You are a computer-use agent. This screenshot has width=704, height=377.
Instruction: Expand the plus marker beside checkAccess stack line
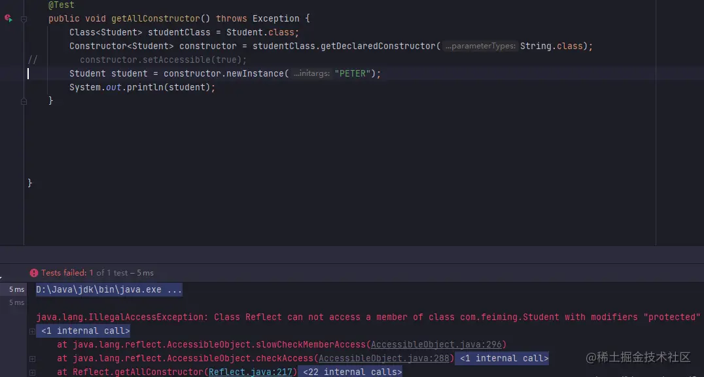(x=32, y=359)
